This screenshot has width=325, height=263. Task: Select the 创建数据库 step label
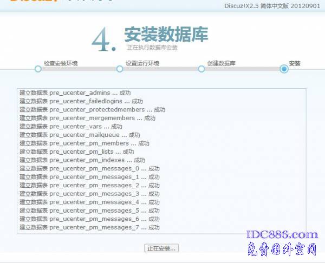point(221,63)
